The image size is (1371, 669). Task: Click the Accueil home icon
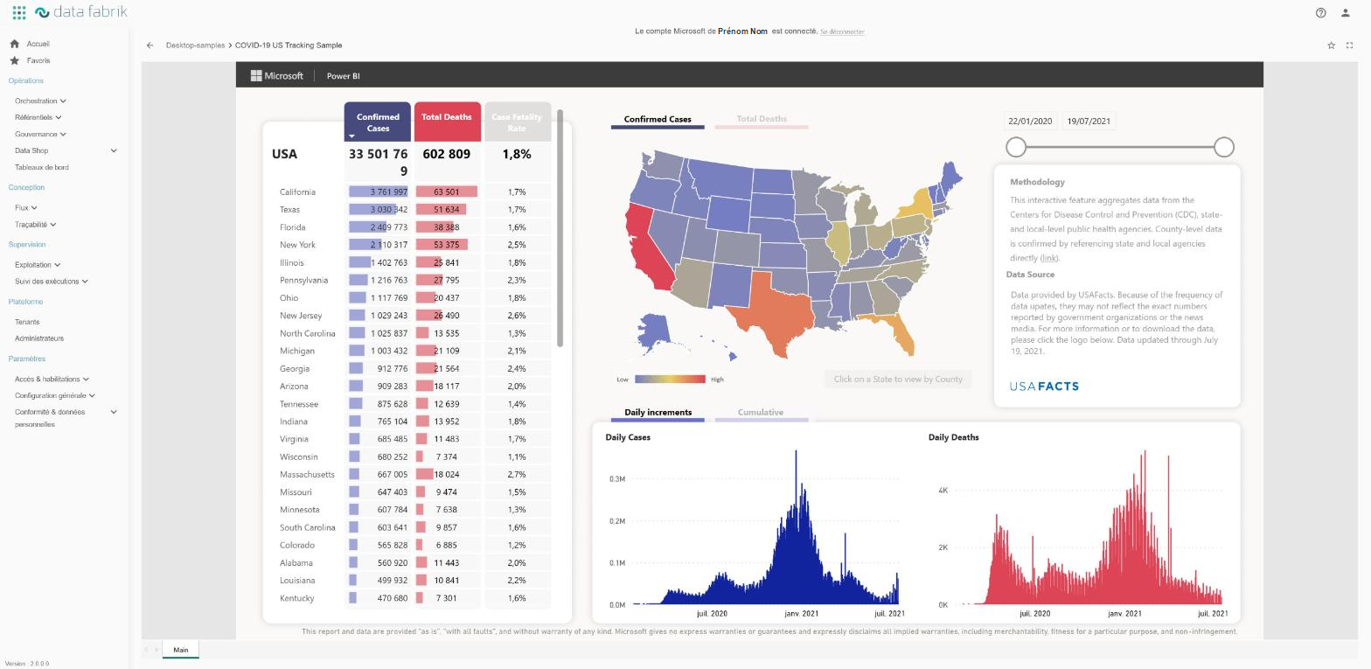click(x=14, y=44)
